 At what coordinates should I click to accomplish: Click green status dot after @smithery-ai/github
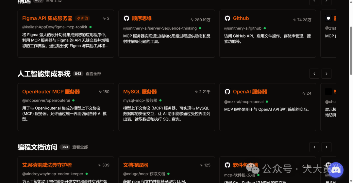click(x=265, y=28)
